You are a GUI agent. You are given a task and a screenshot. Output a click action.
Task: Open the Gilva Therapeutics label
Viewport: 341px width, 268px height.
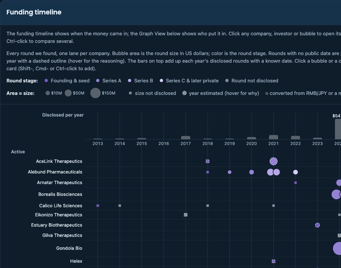tap(62, 235)
